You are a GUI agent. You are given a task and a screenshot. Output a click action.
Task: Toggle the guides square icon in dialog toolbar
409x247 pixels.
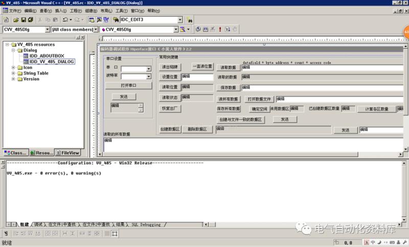115,233
